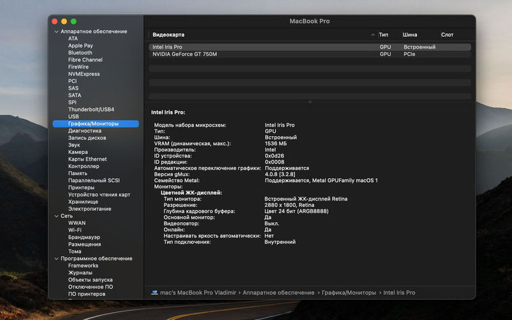The width and height of the screenshot is (512, 320).
Task: Select Брандмауэр in the sidebar
Action: point(84,238)
